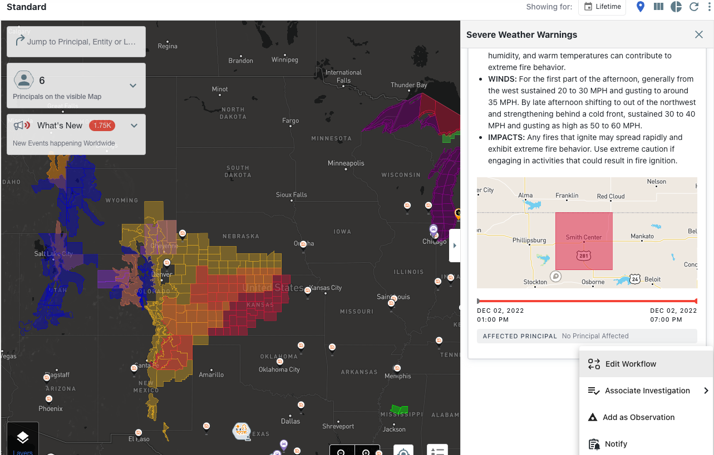This screenshot has height=455, width=714.
Task: Open the pie chart analytics icon
Action: pyautogui.click(x=676, y=7)
